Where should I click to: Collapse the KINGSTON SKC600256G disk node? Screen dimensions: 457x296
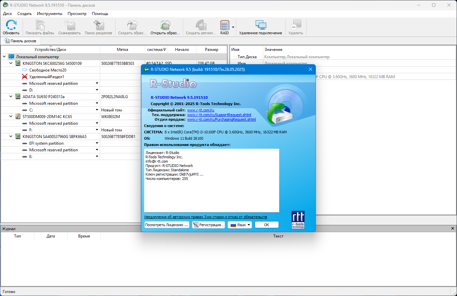coord(11,63)
